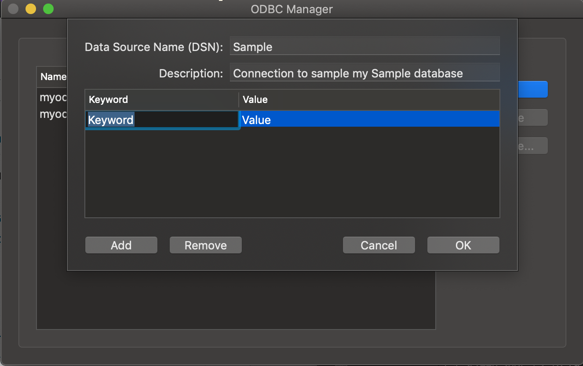
Task: Select the first myoc entry in the Name list
Action: click(x=52, y=98)
